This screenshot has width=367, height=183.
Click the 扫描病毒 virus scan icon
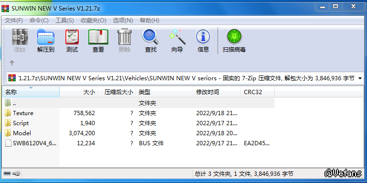coord(234,41)
